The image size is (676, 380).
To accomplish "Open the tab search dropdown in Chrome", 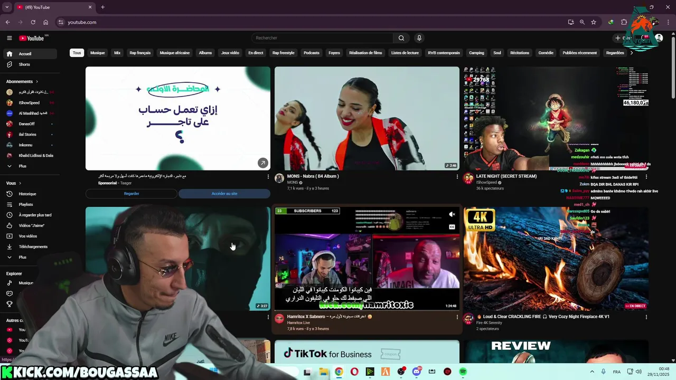I will (7, 7).
